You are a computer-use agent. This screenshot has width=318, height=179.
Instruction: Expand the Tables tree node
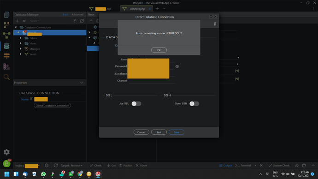pos(21,38)
